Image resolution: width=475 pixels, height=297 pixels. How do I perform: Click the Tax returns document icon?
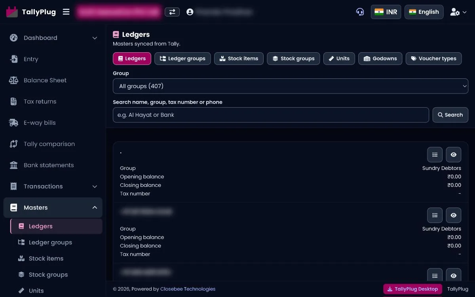pos(14,101)
